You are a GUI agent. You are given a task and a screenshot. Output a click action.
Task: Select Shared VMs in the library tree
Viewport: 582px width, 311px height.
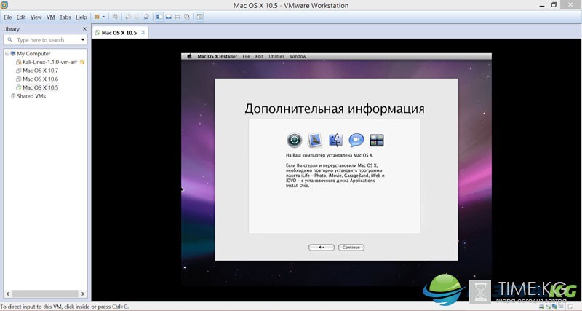click(31, 96)
